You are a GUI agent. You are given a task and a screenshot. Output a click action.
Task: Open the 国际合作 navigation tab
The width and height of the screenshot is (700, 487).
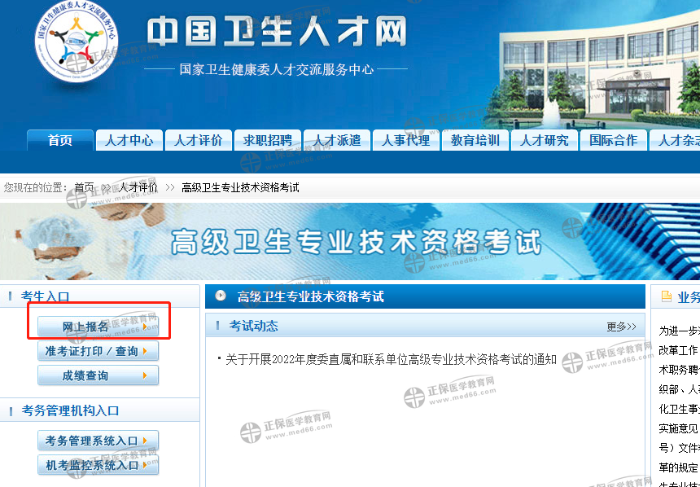[613, 140]
